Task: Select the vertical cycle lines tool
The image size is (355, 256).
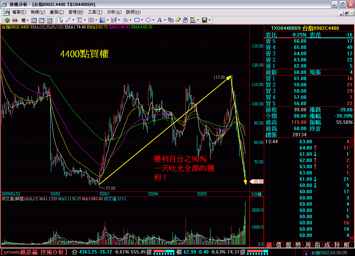Action: pyautogui.click(x=91, y=20)
